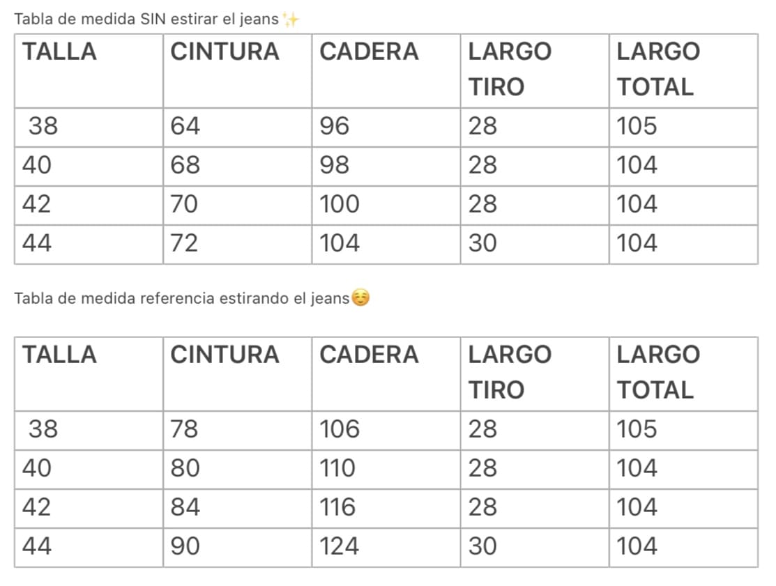This screenshot has height=586, width=776.
Task: Click the sparkles emoji after "jeans"
Action: tap(291, 20)
